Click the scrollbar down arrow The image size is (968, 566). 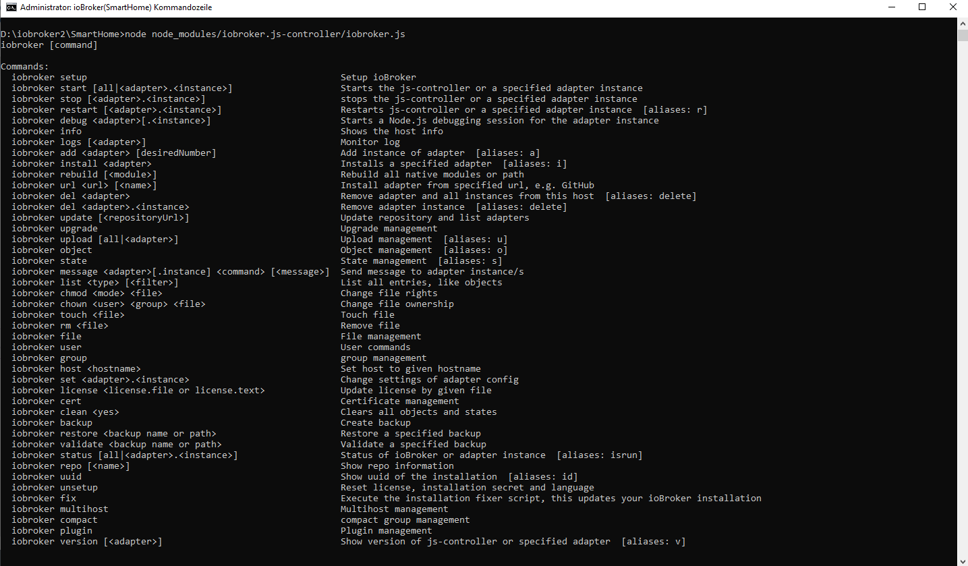pyautogui.click(x=963, y=560)
